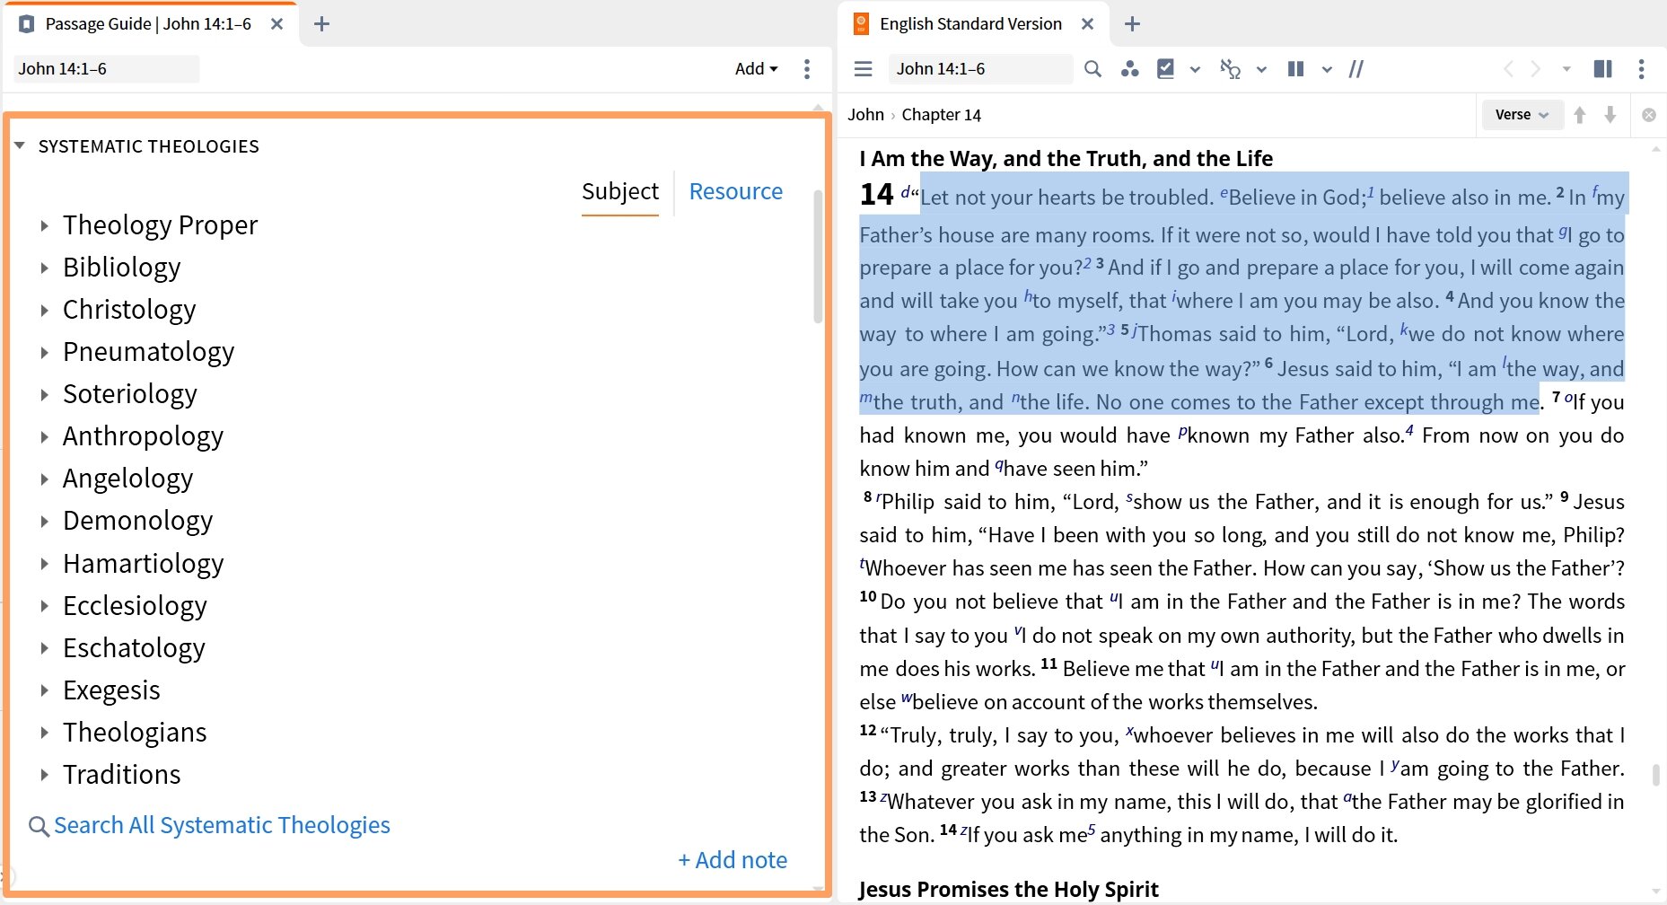Click heading 'Jesus Promises the Holy Spirit'
1667x905 pixels.
(1009, 890)
